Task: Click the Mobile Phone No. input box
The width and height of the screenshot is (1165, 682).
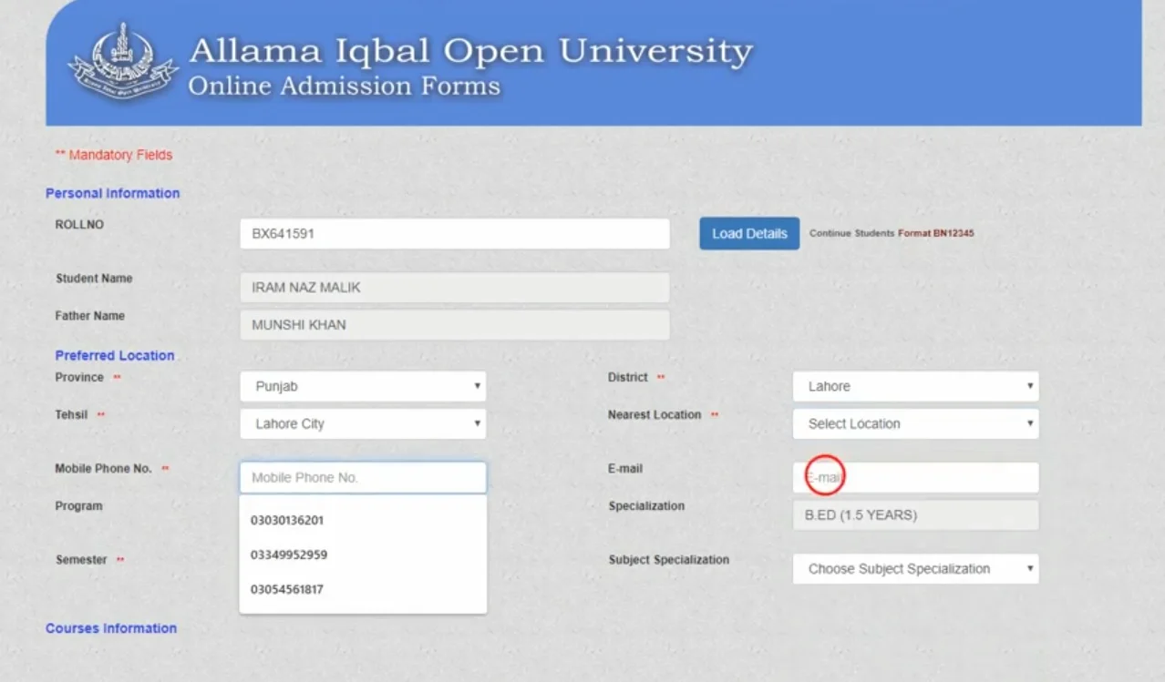Action: 363,477
